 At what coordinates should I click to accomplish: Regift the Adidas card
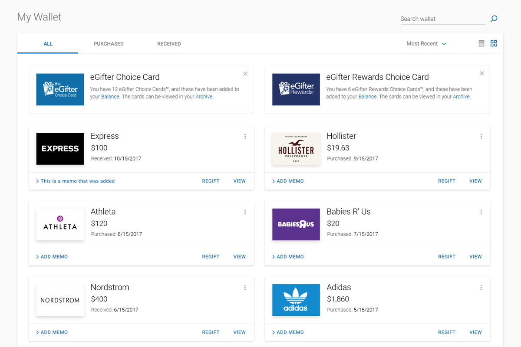(x=447, y=332)
